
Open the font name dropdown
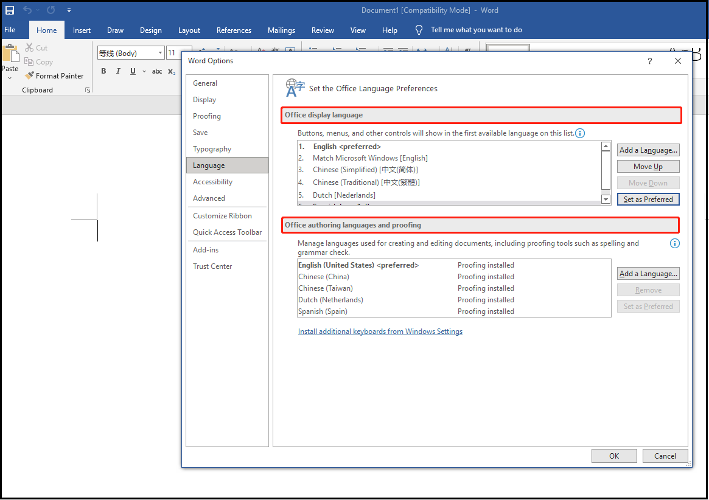[x=161, y=54]
